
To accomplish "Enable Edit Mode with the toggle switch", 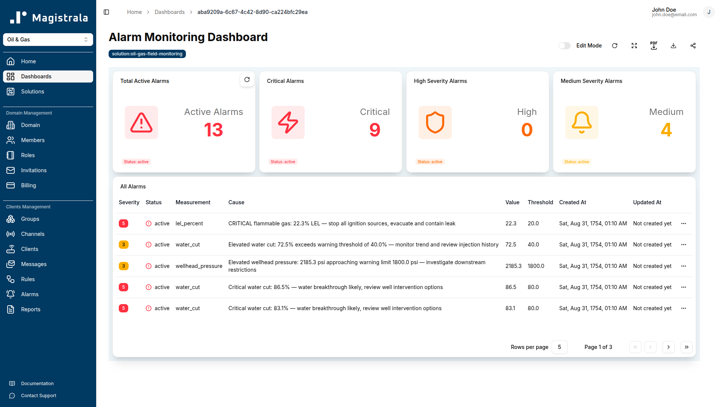I will pyautogui.click(x=564, y=46).
